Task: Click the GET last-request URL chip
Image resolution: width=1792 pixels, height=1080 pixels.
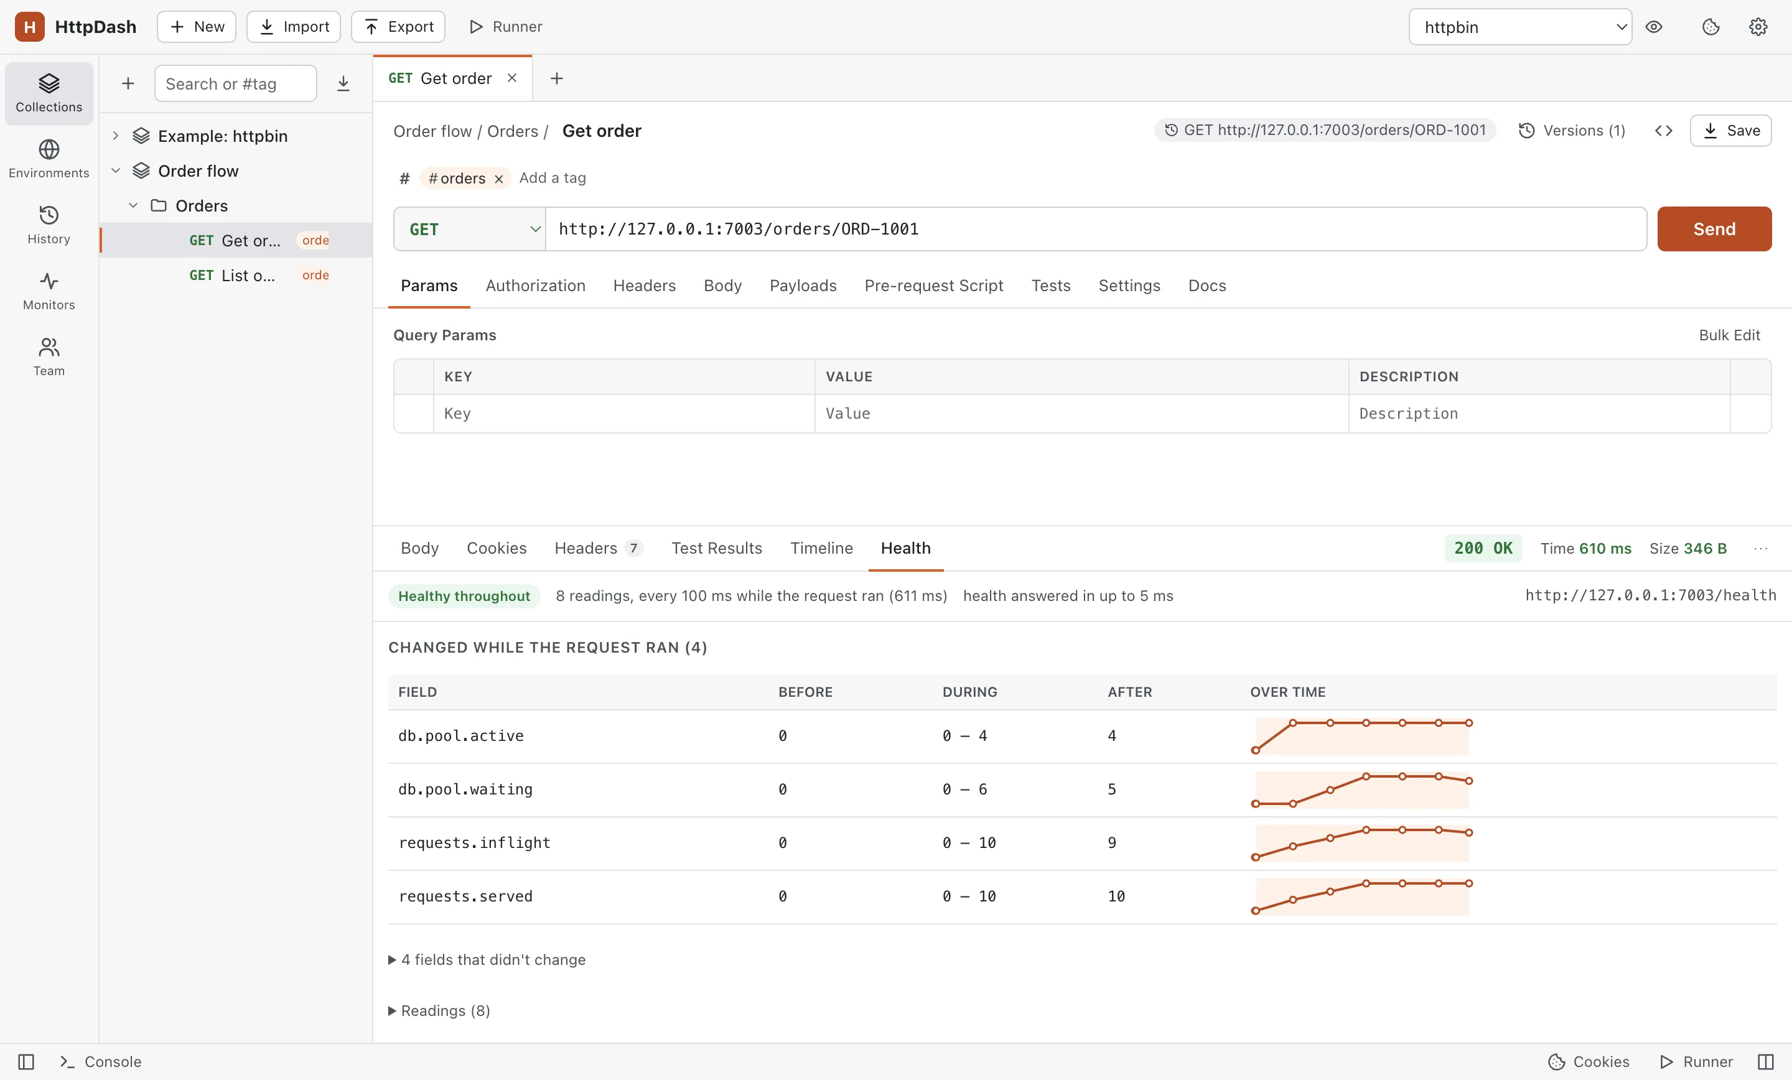Action: click(1325, 130)
